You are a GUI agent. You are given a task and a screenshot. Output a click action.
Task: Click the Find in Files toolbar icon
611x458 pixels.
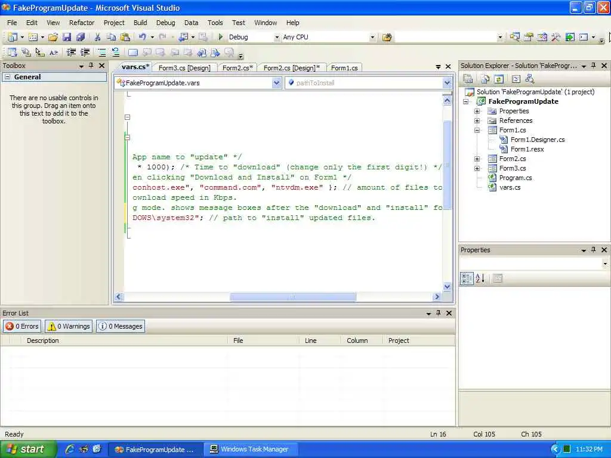coord(387,38)
